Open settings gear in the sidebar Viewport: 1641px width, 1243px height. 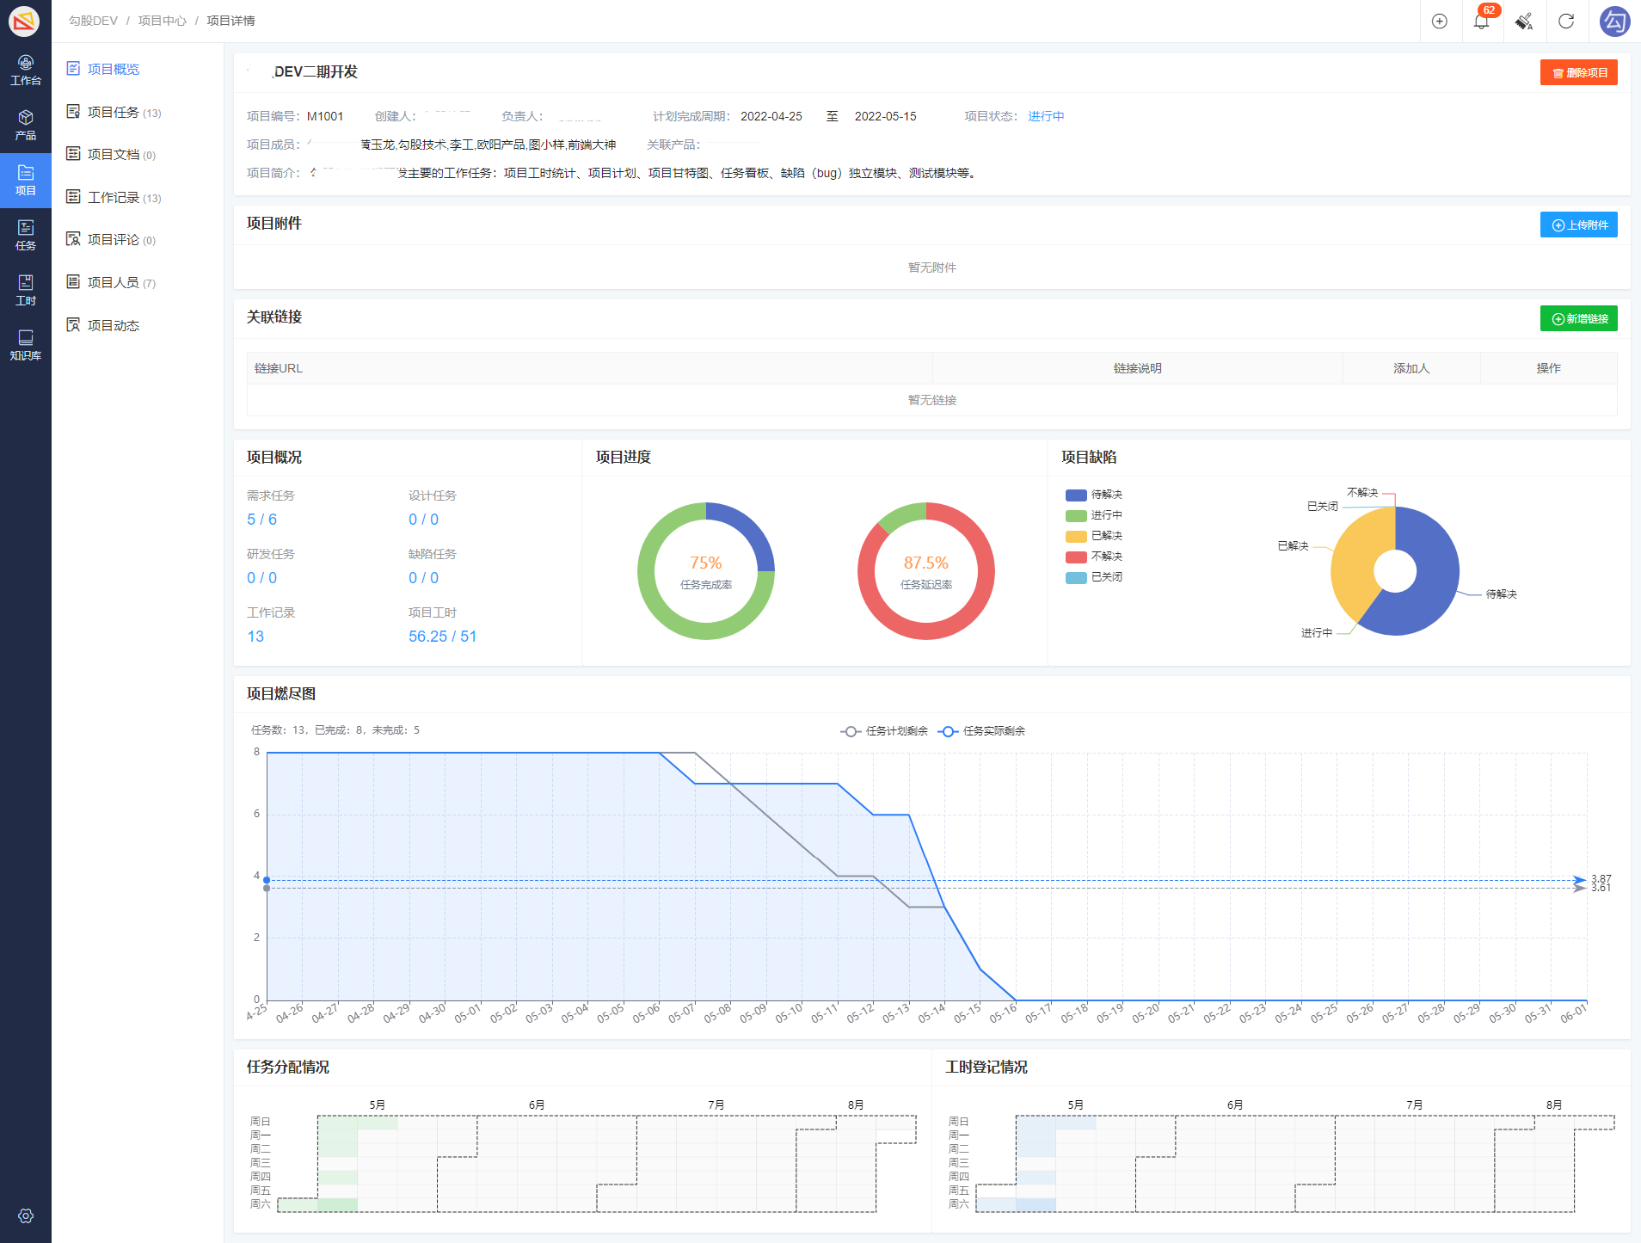coord(26,1215)
